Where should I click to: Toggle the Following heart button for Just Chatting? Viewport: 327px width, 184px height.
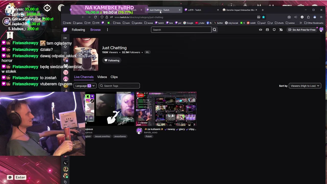pos(112,61)
